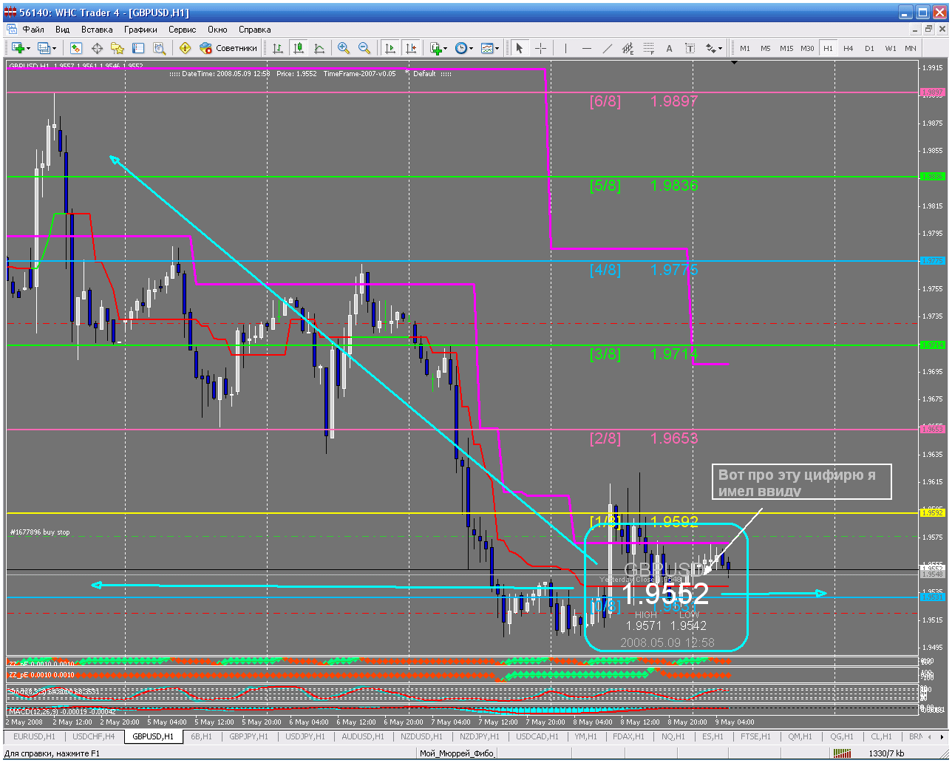Open the Indicators dropdown arrow

coord(446,48)
